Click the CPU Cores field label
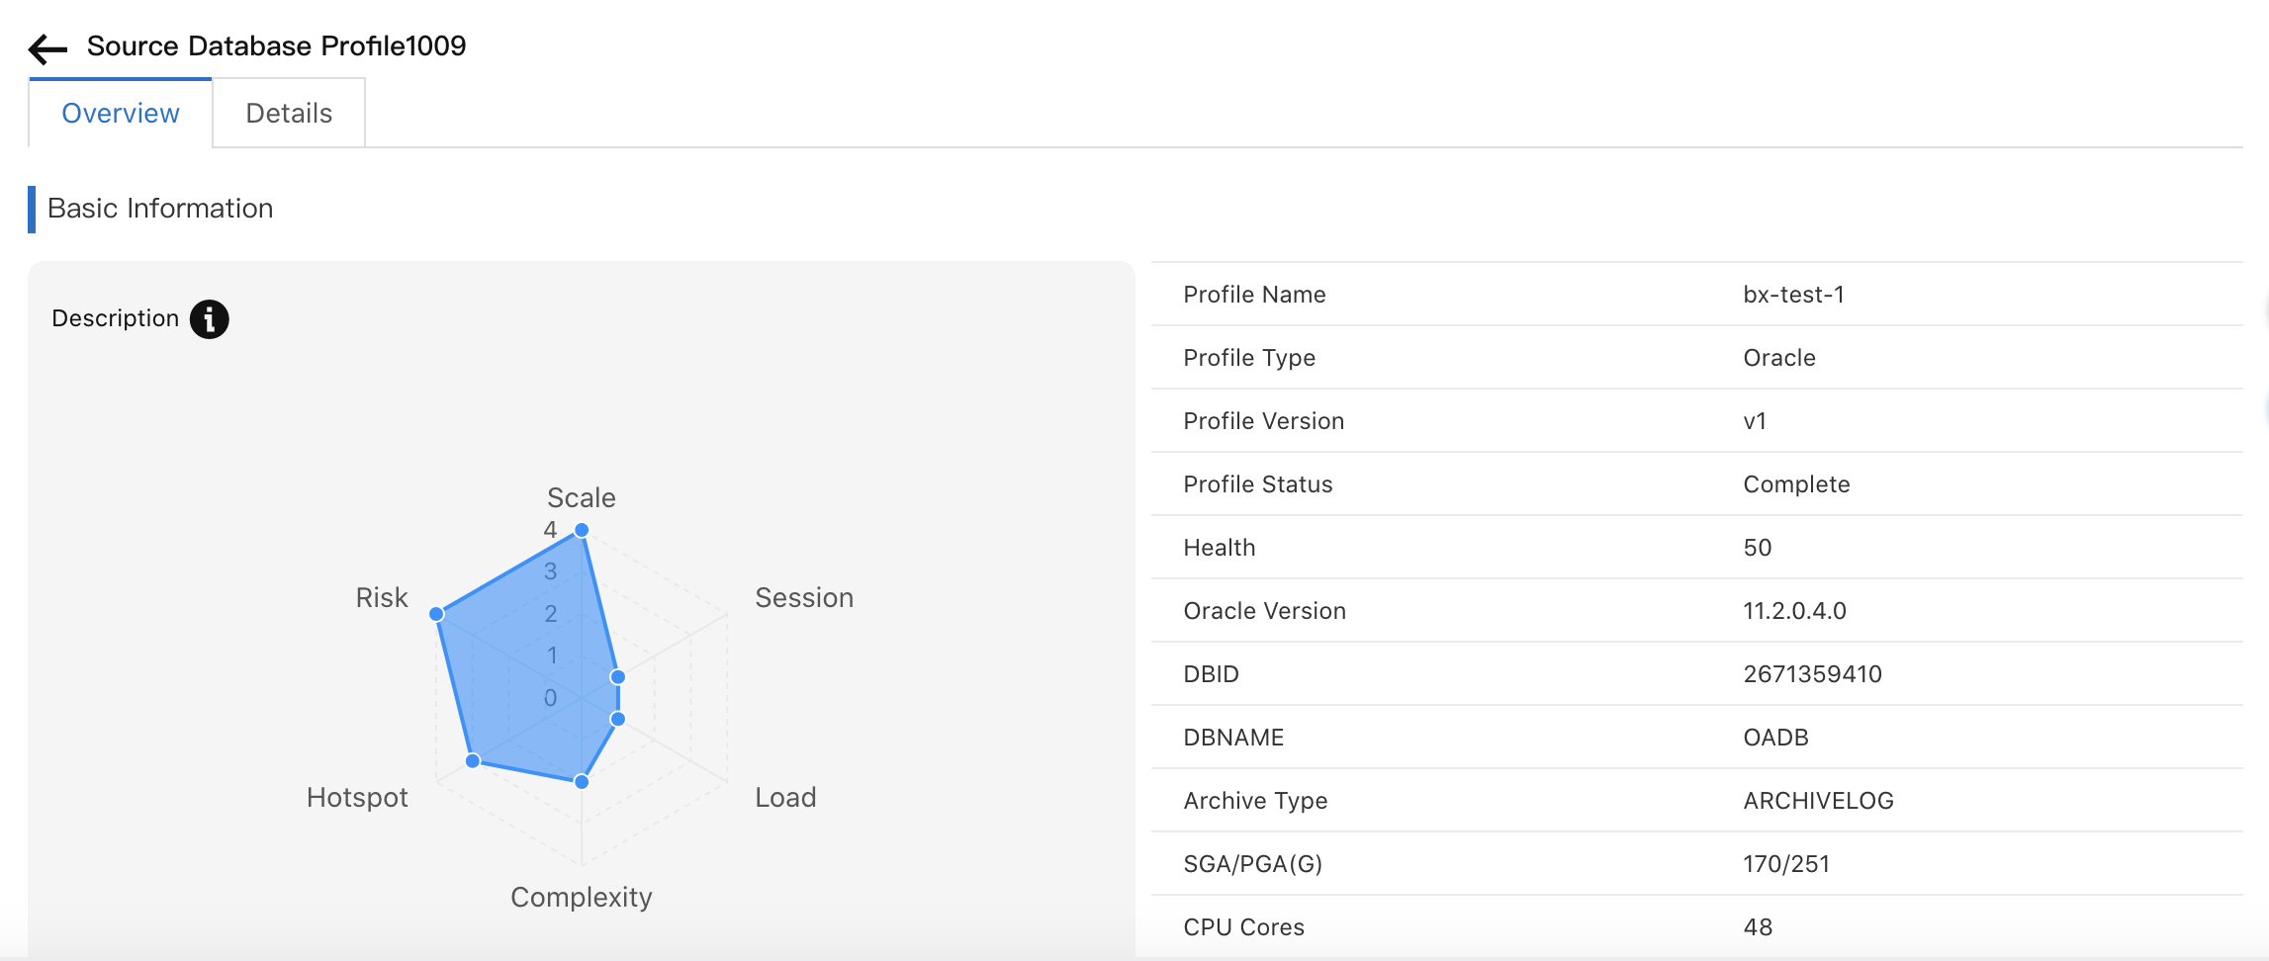Viewport: 2269px width, 961px height. 1243,927
